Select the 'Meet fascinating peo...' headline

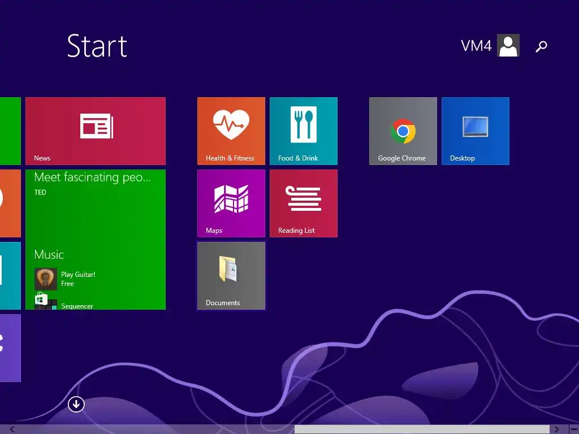[92, 177]
